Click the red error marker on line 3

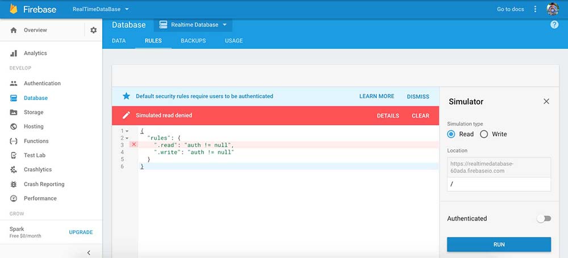coord(133,145)
